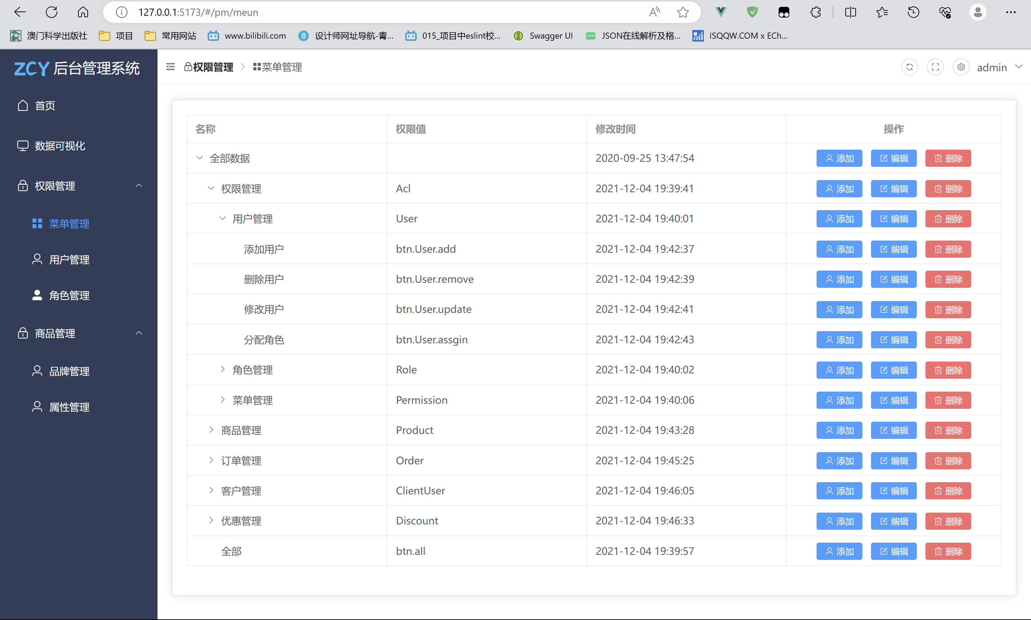Collapse the 商品管理 sidebar submenu
Screen dimensions: 1031x620
[78, 333]
